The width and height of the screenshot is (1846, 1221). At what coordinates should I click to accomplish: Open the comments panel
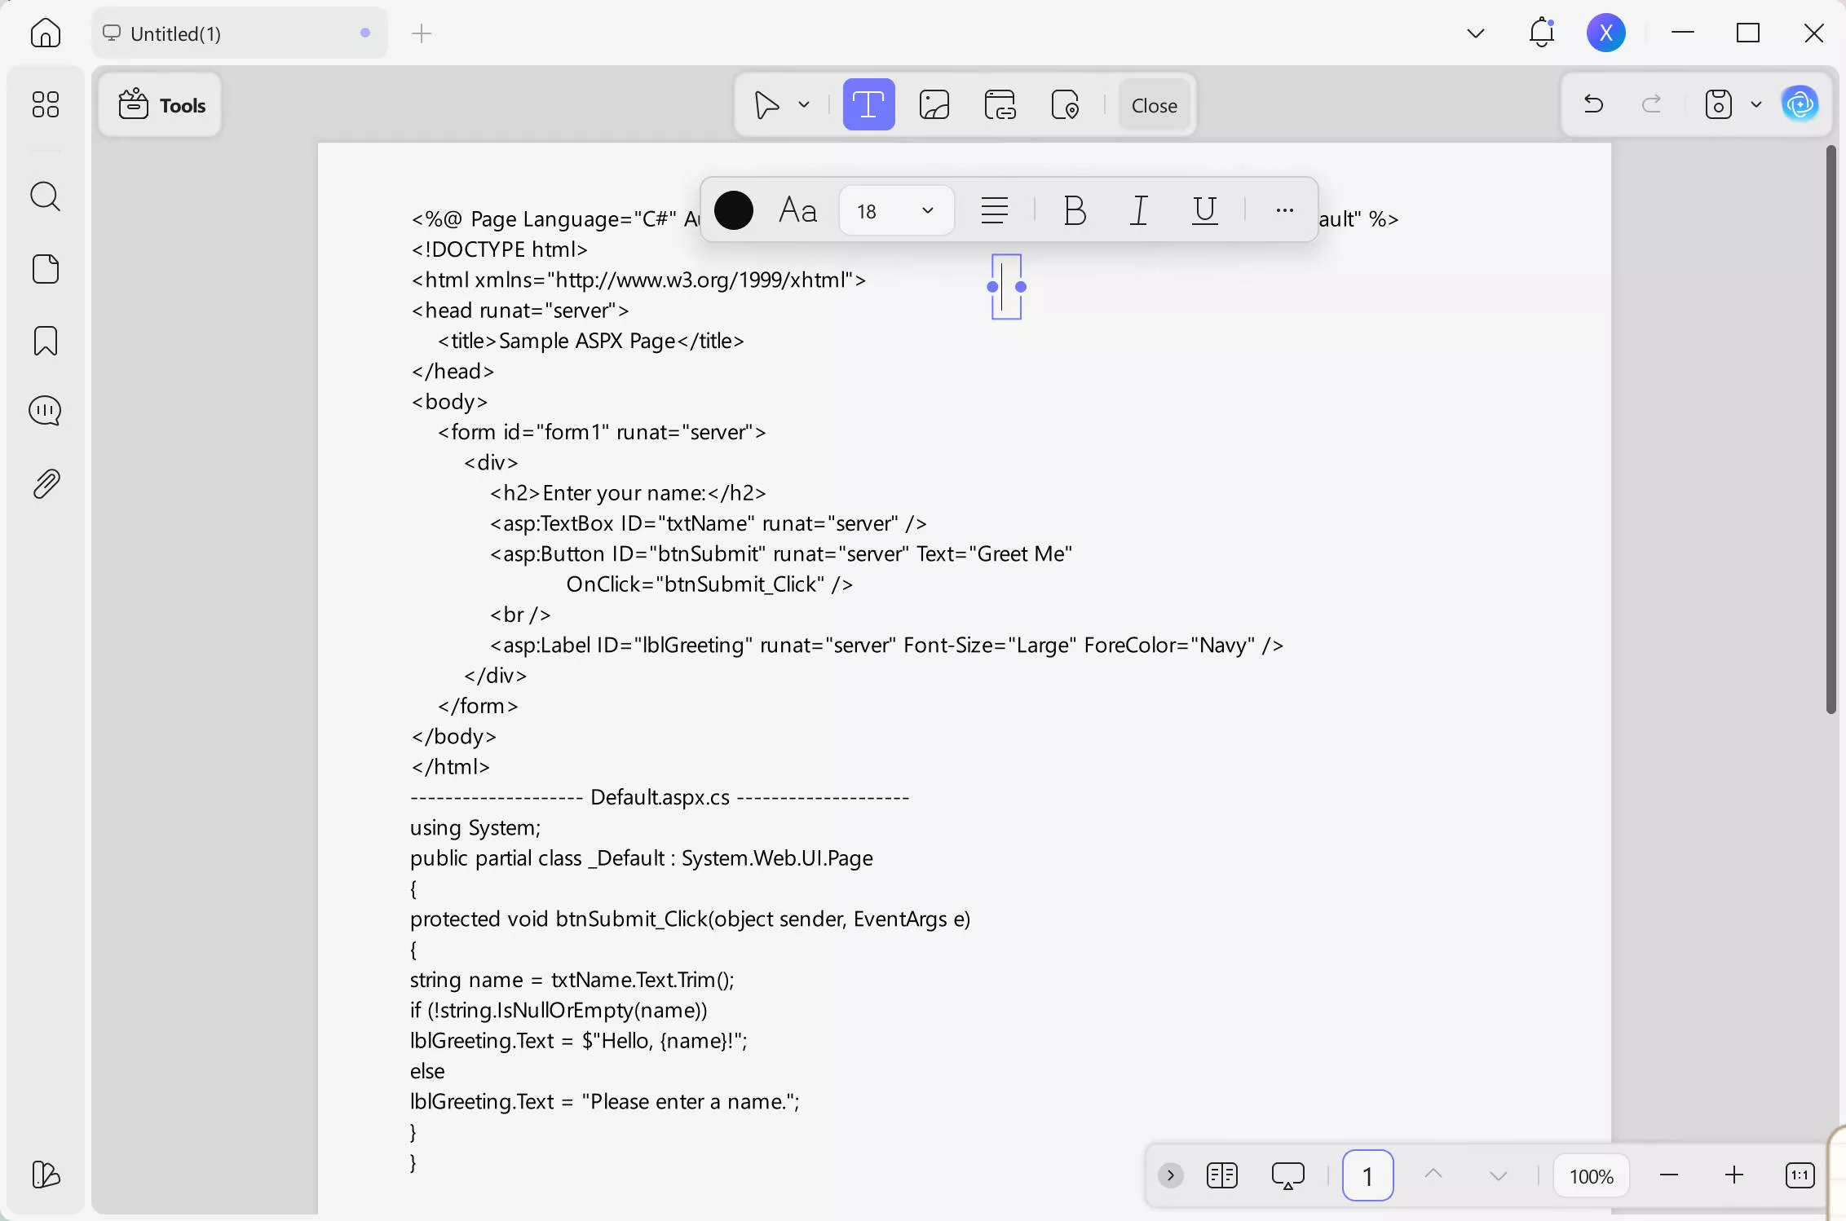(45, 411)
